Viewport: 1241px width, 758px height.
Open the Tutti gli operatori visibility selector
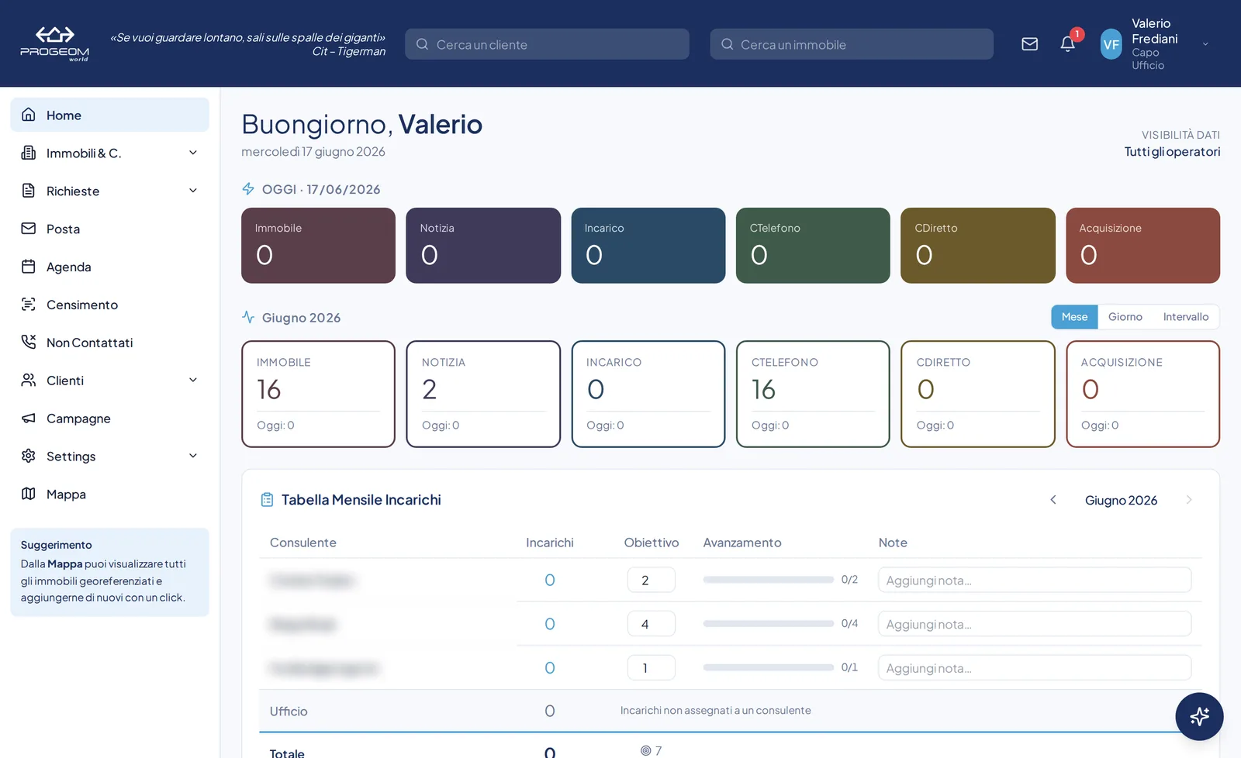coord(1172,152)
